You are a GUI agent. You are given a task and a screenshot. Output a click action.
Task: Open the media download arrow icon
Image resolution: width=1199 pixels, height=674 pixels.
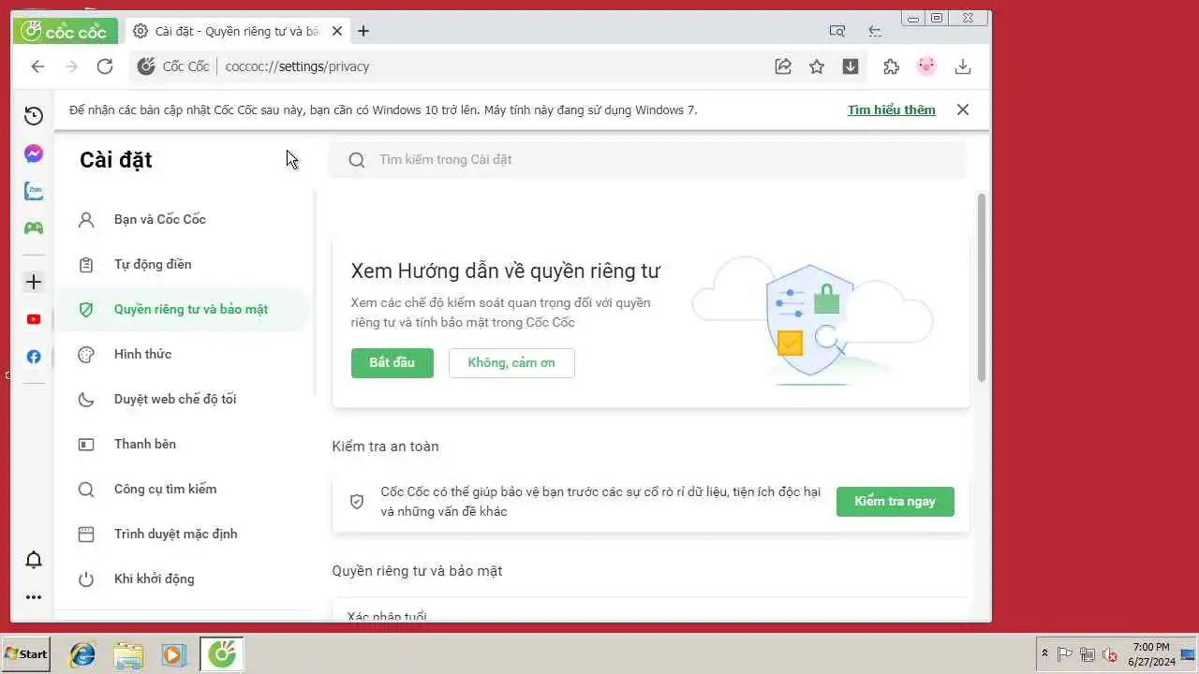click(x=851, y=66)
